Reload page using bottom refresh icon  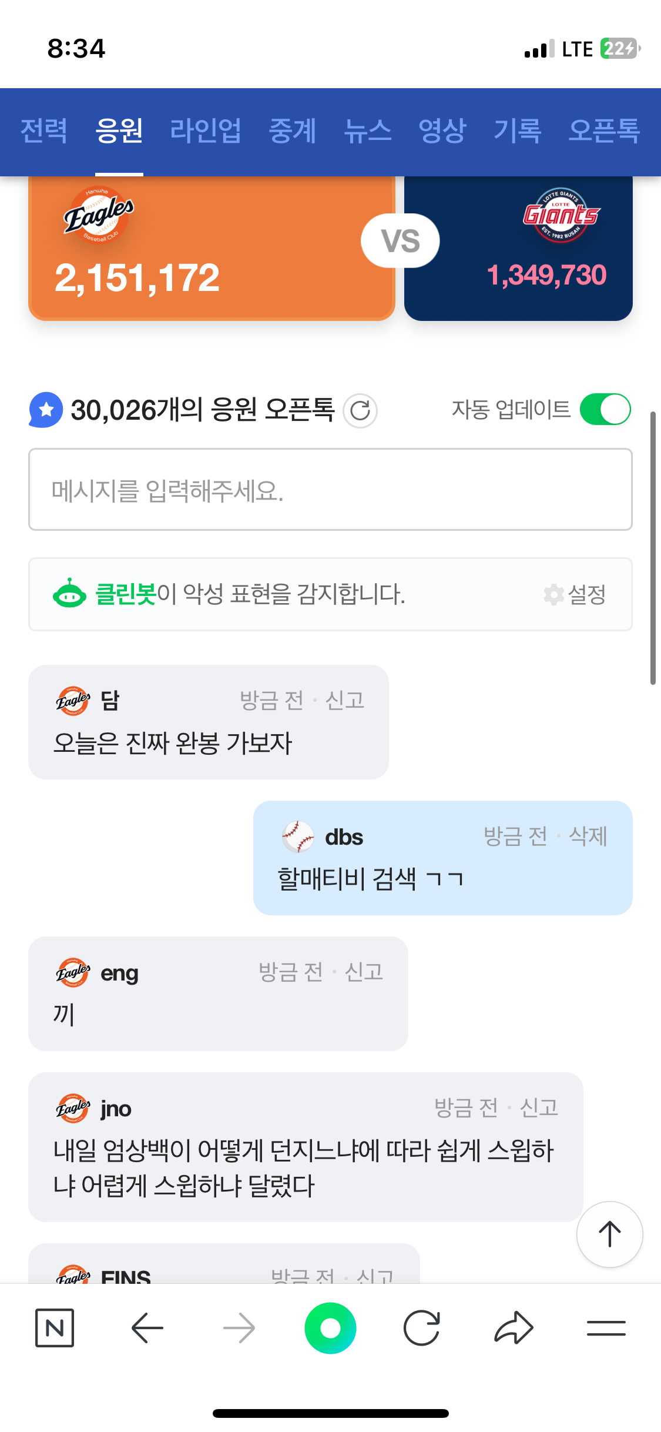click(x=422, y=1327)
